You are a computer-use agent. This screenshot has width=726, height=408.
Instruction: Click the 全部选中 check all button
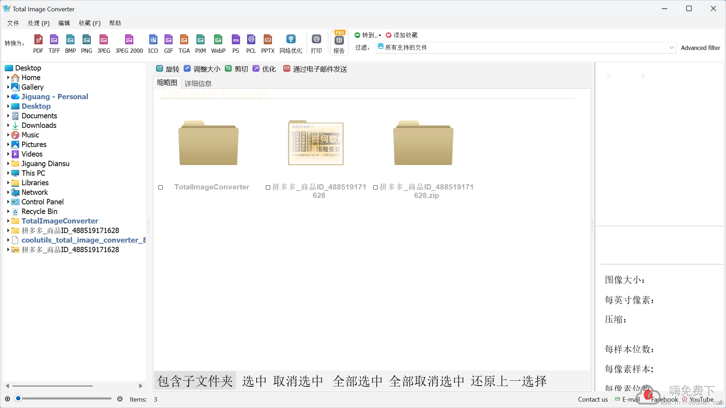tap(358, 381)
